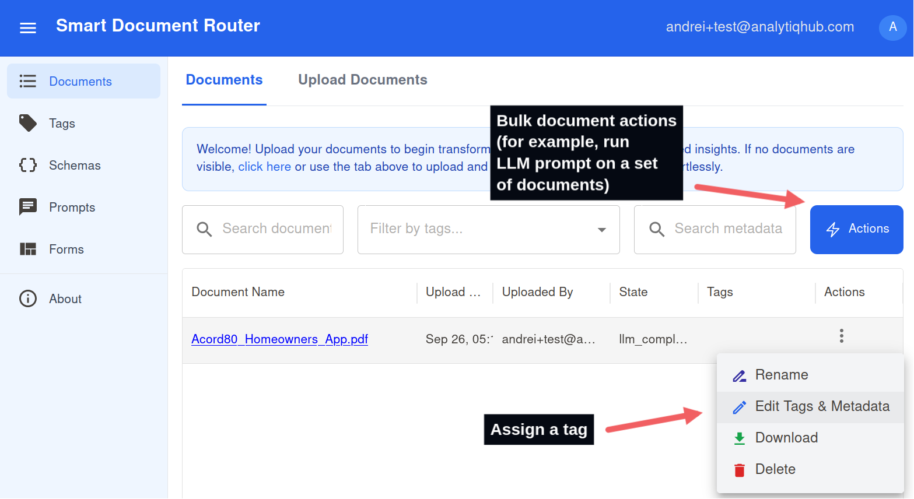This screenshot has height=499, width=914.
Task: Click the three-dot row actions icon
Action: [841, 336]
